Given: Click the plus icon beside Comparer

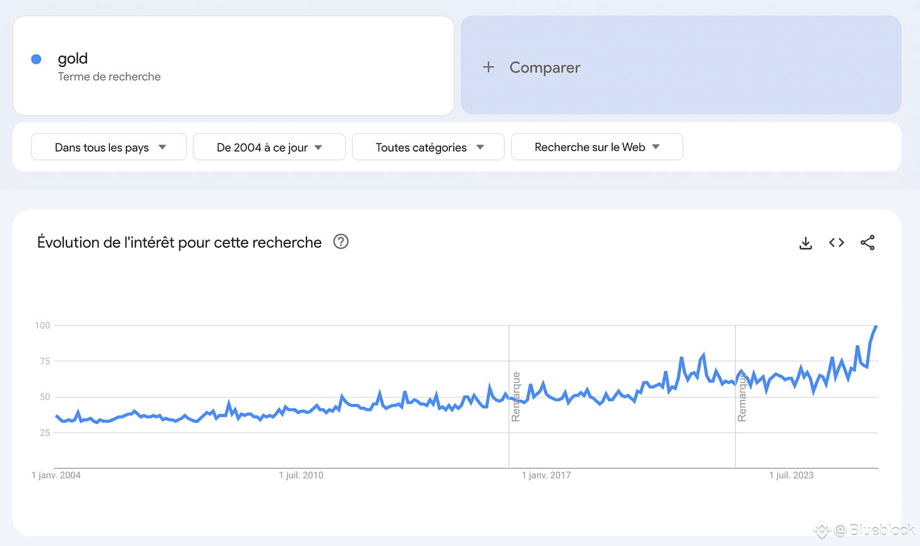Looking at the screenshot, I should coord(488,67).
